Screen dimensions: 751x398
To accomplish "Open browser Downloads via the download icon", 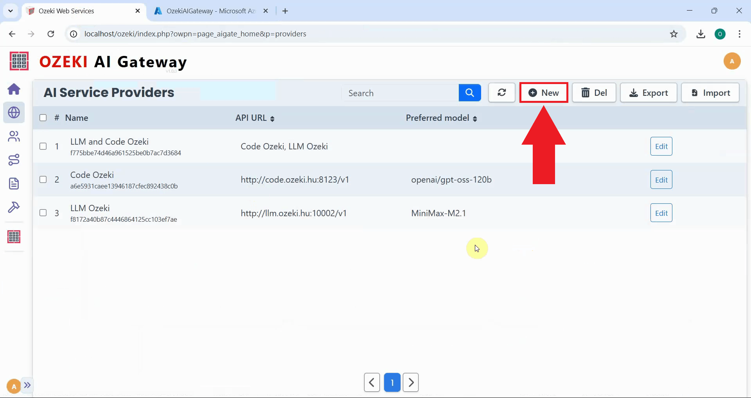I will tap(701, 34).
